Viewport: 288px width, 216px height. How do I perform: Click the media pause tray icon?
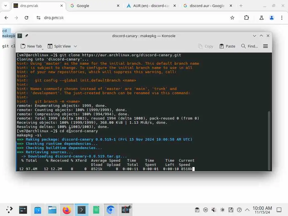click(206, 210)
